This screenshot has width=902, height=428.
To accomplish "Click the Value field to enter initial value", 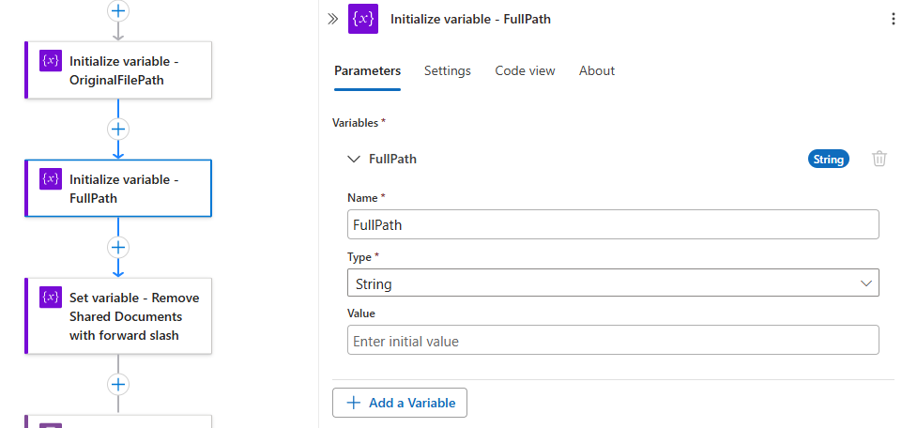I will pyautogui.click(x=612, y=341).
